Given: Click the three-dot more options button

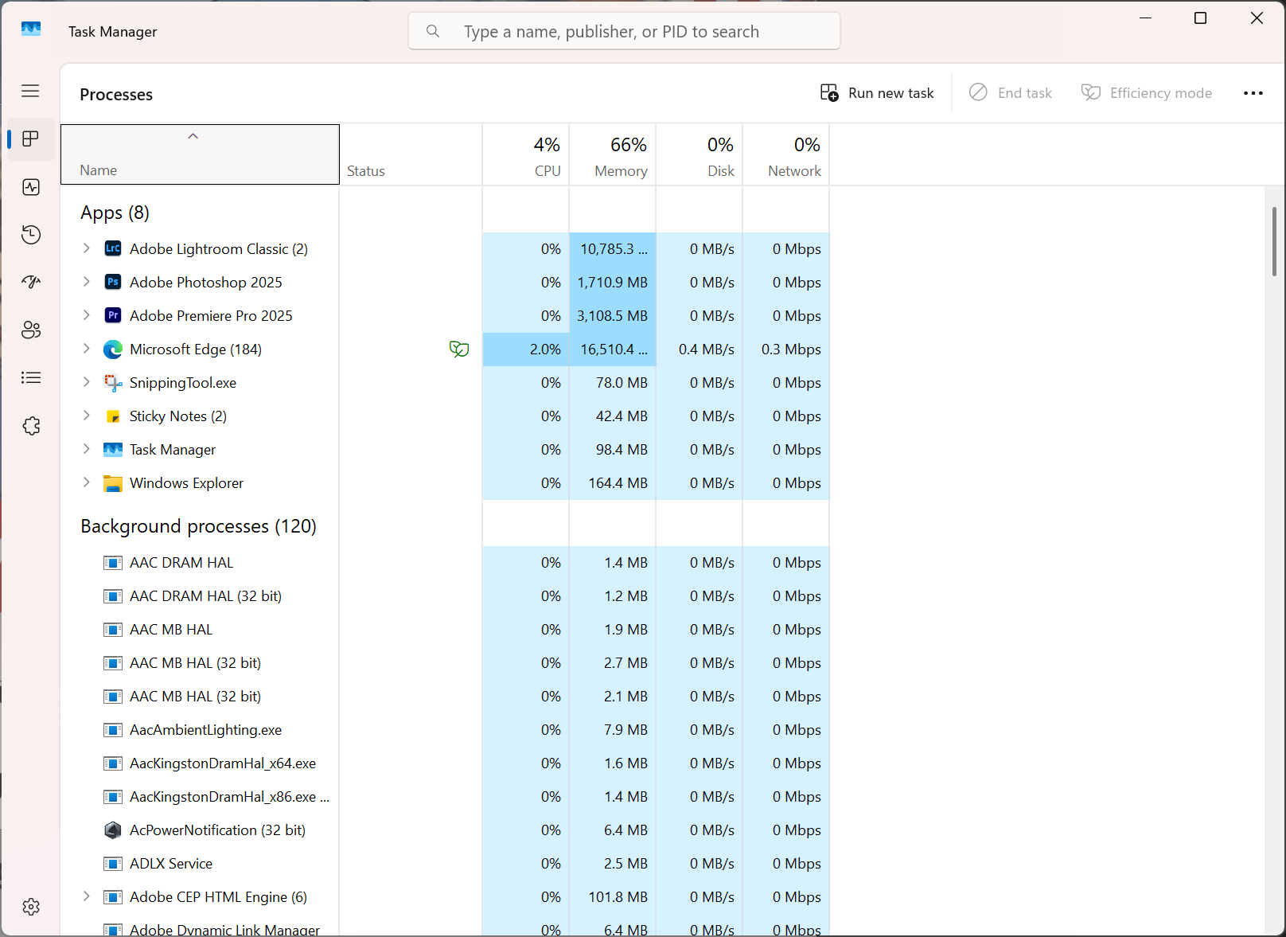Looking at the screenshot, I should pyautogui.click(x=1253, y=93).
